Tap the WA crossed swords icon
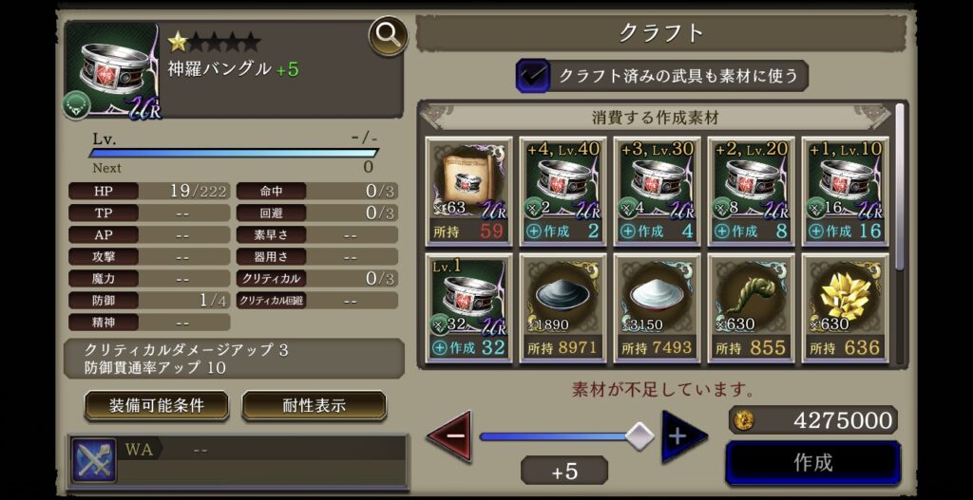Screen dimensions: 973x500 [94, 460]
